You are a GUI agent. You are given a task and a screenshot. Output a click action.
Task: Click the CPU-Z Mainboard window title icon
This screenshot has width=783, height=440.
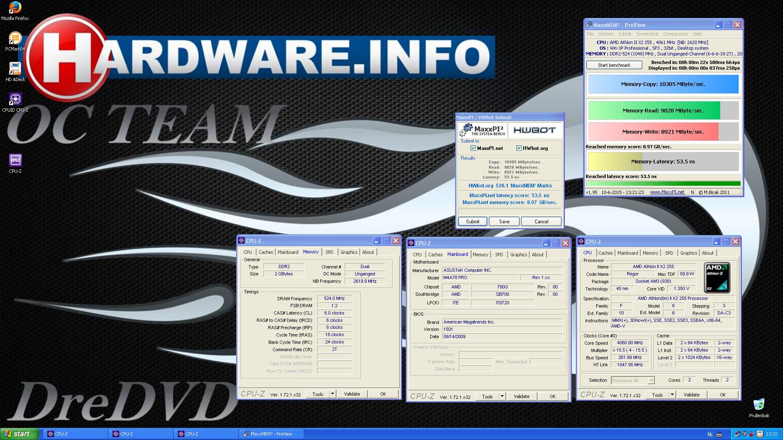click(411, 243)
